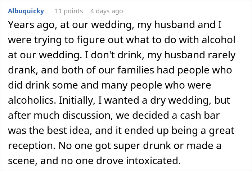Image resolution: width=252 pixels, height=171 pixels.
Task: Click the 11 points score label
Action: (68, 11)
